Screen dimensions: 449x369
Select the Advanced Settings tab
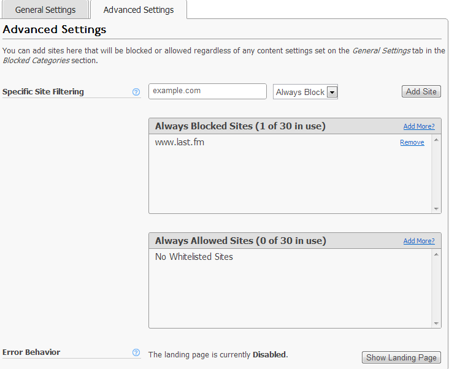138,10
